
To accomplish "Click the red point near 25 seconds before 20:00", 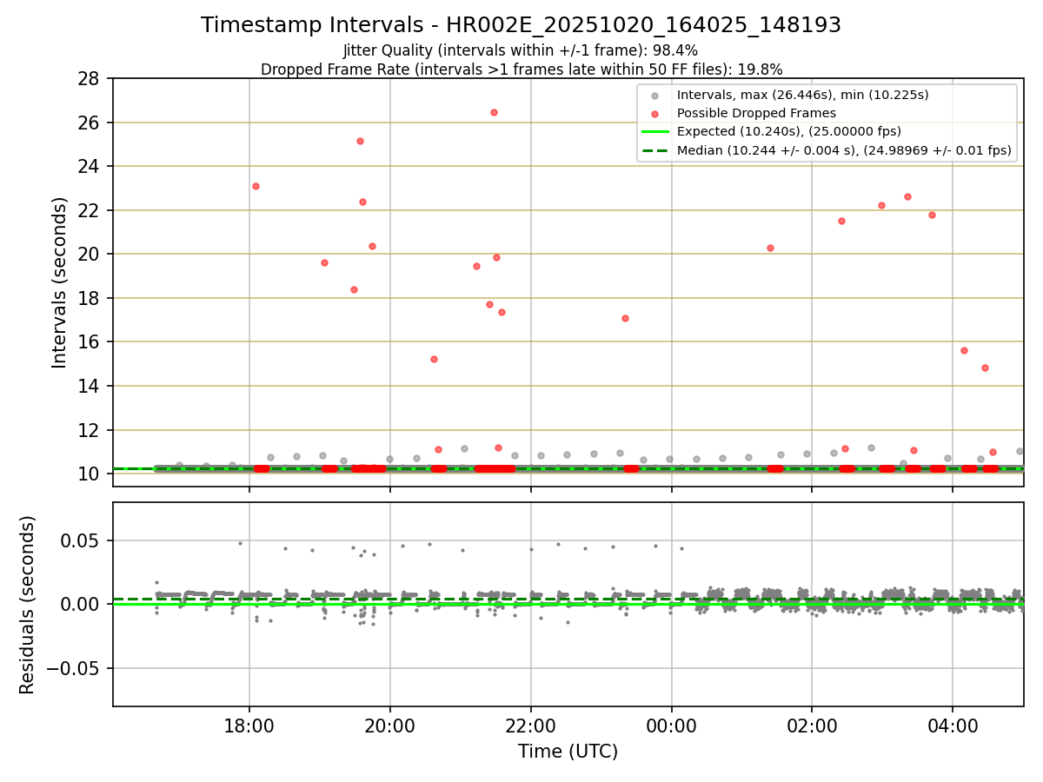I will (x=360, y=141).
